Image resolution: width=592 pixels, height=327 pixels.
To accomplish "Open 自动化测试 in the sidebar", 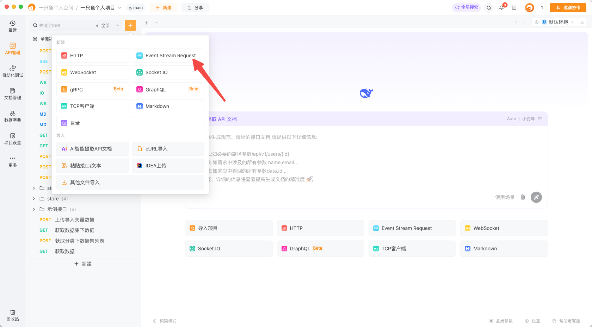I will (13, 71).
